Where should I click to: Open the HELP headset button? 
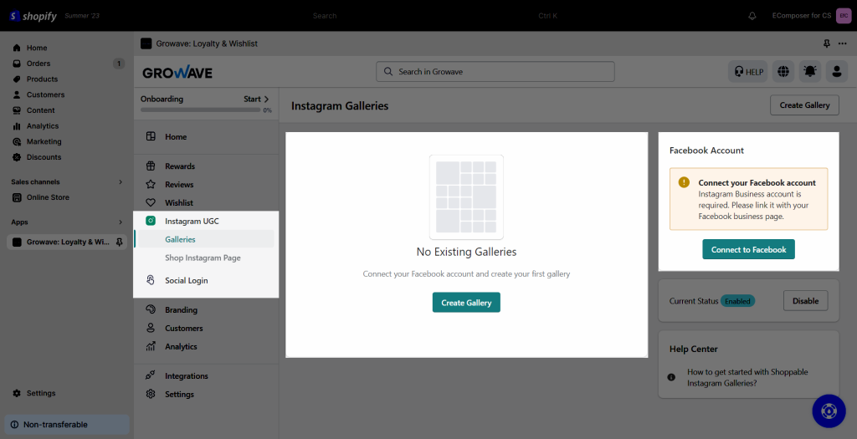(748, 72)
